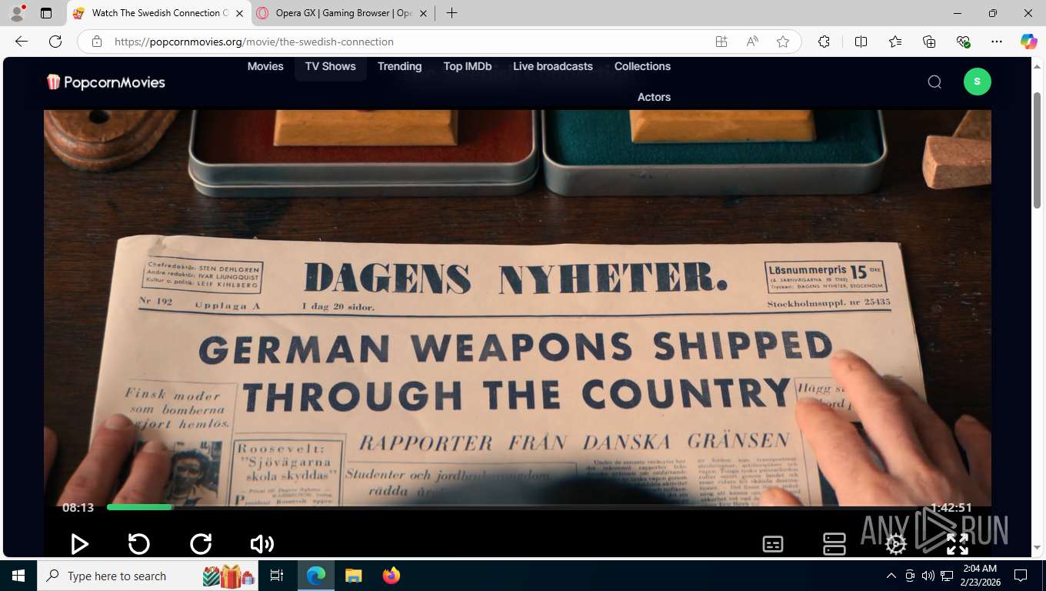The width and height of the screenshot is (1046, 591).
Task: Open Live broadcasts page
Action: click(553, 66)
